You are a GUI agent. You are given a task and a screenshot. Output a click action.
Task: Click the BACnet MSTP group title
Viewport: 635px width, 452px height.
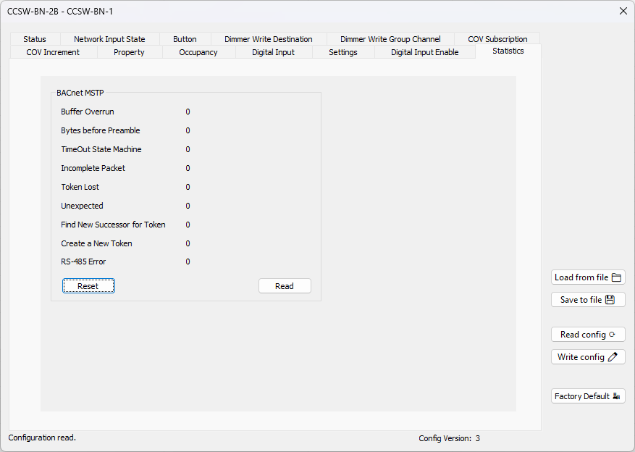pos(80,93)
